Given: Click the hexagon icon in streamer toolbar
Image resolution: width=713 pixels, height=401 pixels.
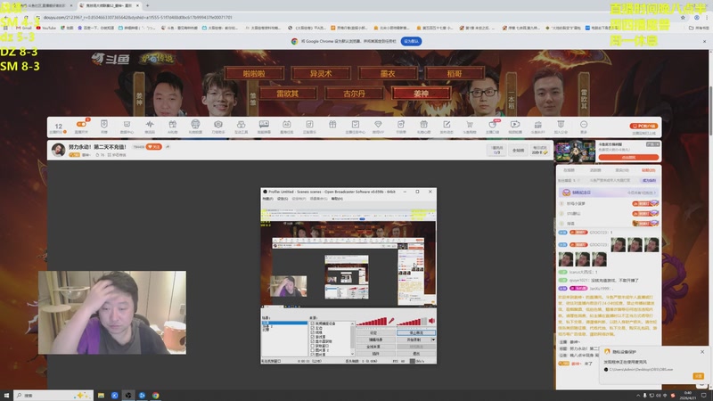Looking at the screenshot, I should coord(218,124).
